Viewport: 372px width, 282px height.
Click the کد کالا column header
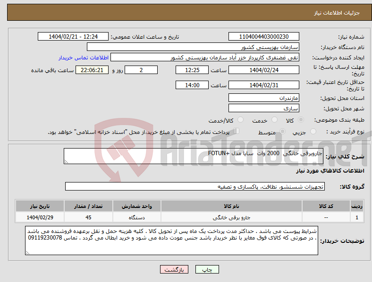[x=326, y=206]
